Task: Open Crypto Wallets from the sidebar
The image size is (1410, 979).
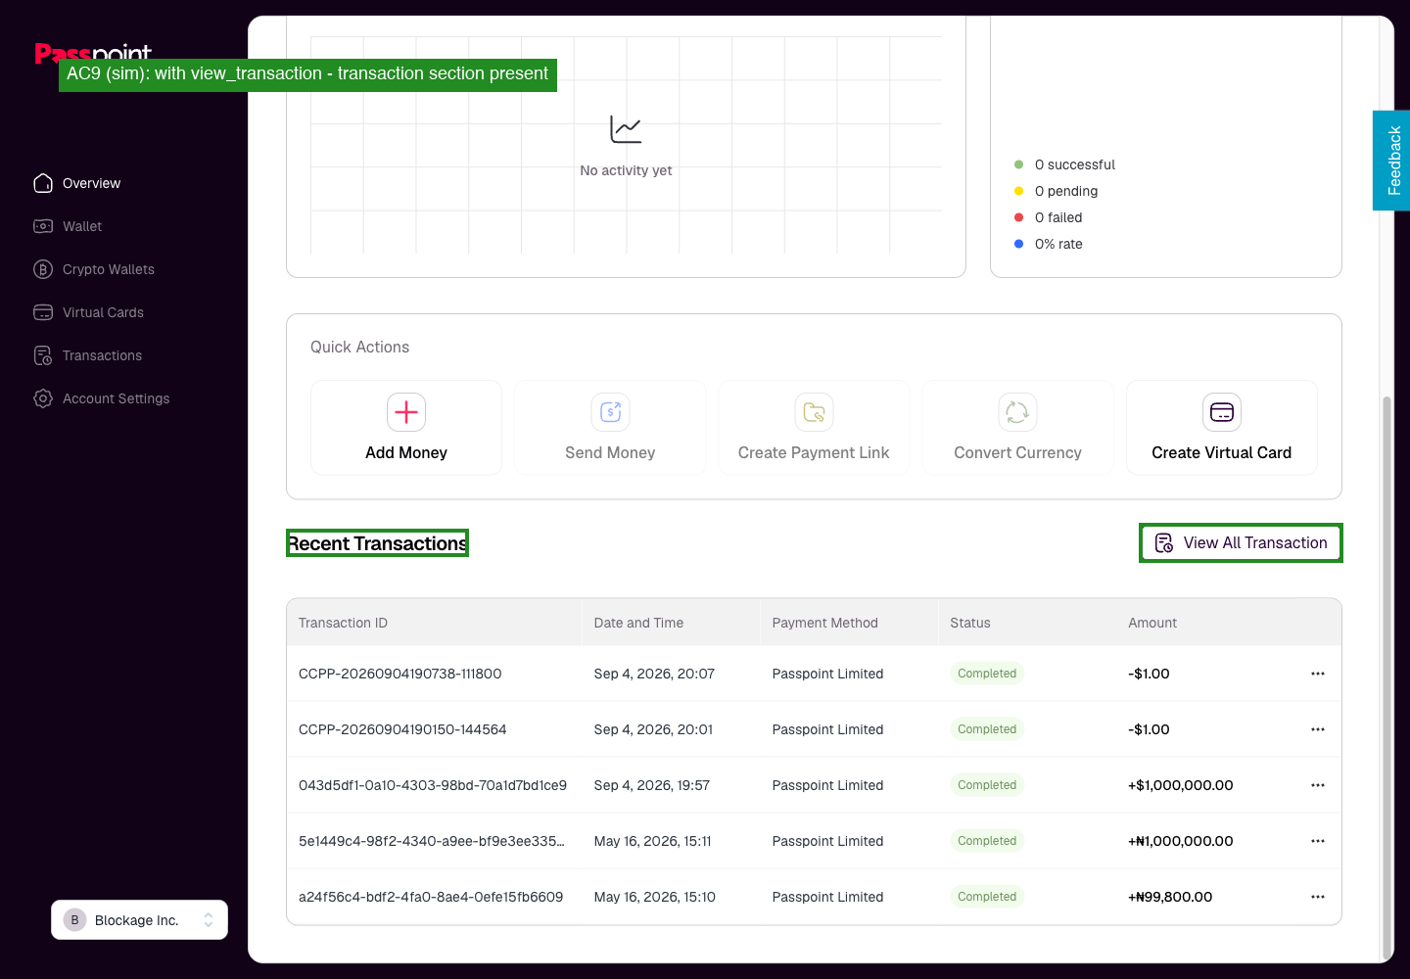Action: [x=109, y=269]
